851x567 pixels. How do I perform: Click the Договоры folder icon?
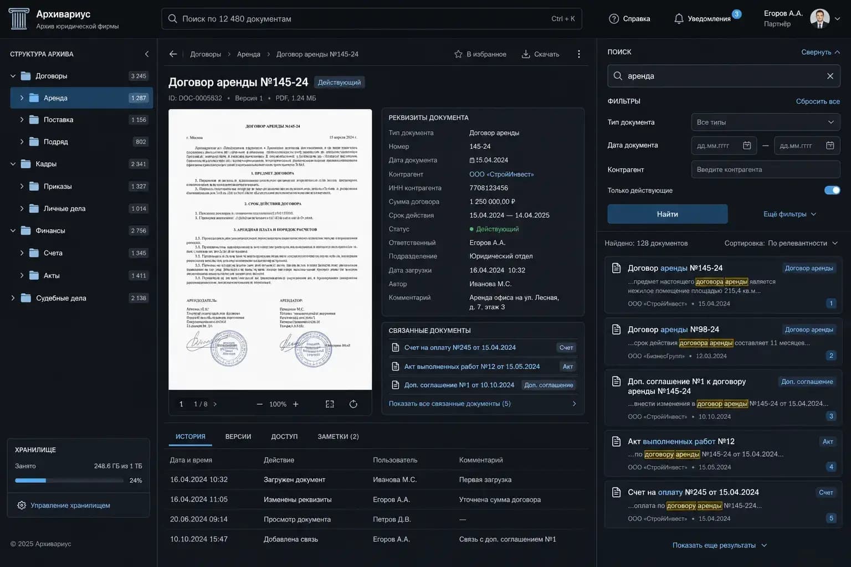click(25, 76)
